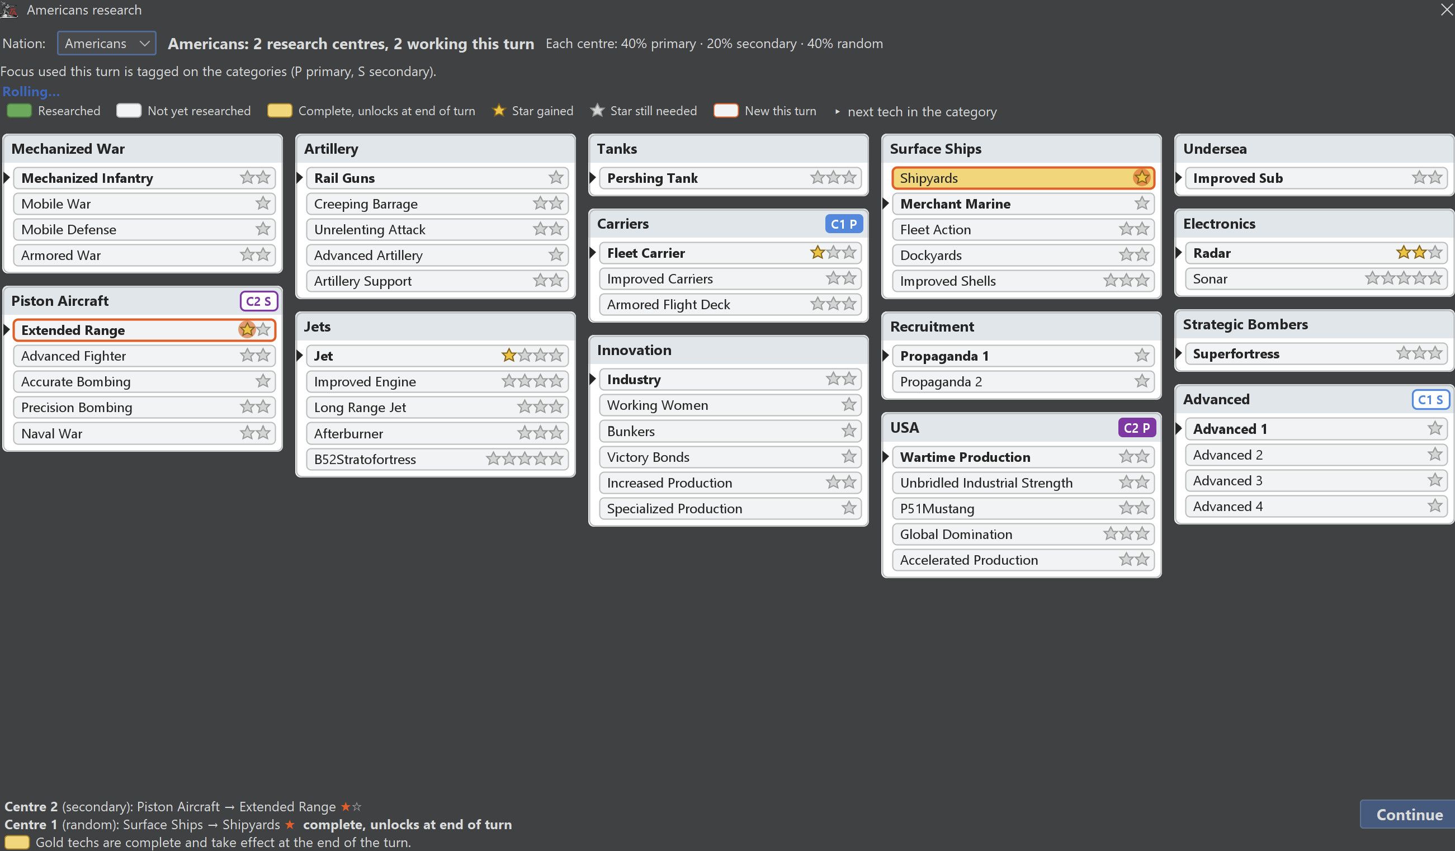
Task: Click the gold star on Fleet Carrier
Action: click(817, 252)
